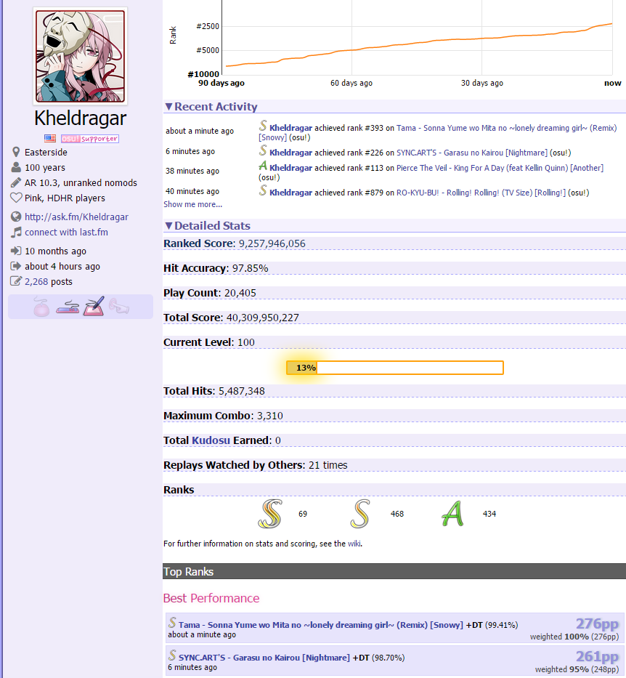Click the US country flag icon
The height and width of the screenshot is (678, 626).
point(50,138)
